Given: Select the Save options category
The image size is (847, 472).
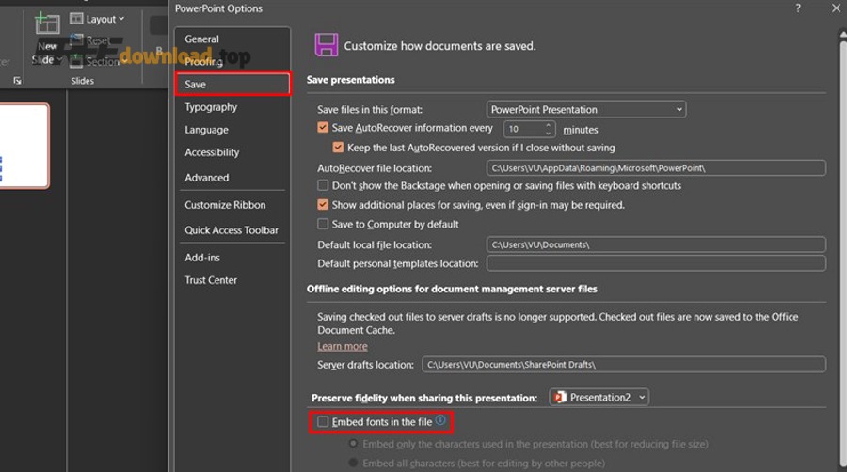Looking at the screenshot, I should tap(232, 84).
